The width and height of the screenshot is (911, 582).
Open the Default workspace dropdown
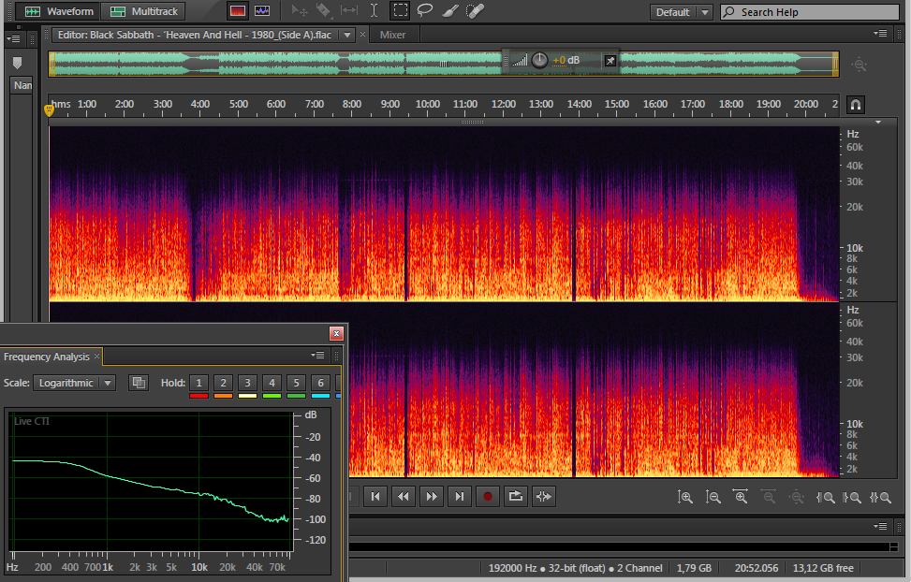(681, 12)
